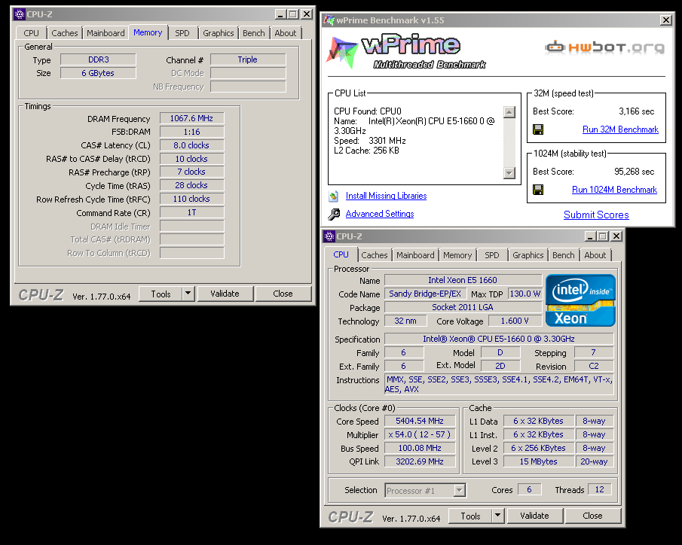Click the CPU-Z CPU window title icon
This screenshot has width=682, height=545.
pos(329,236)
